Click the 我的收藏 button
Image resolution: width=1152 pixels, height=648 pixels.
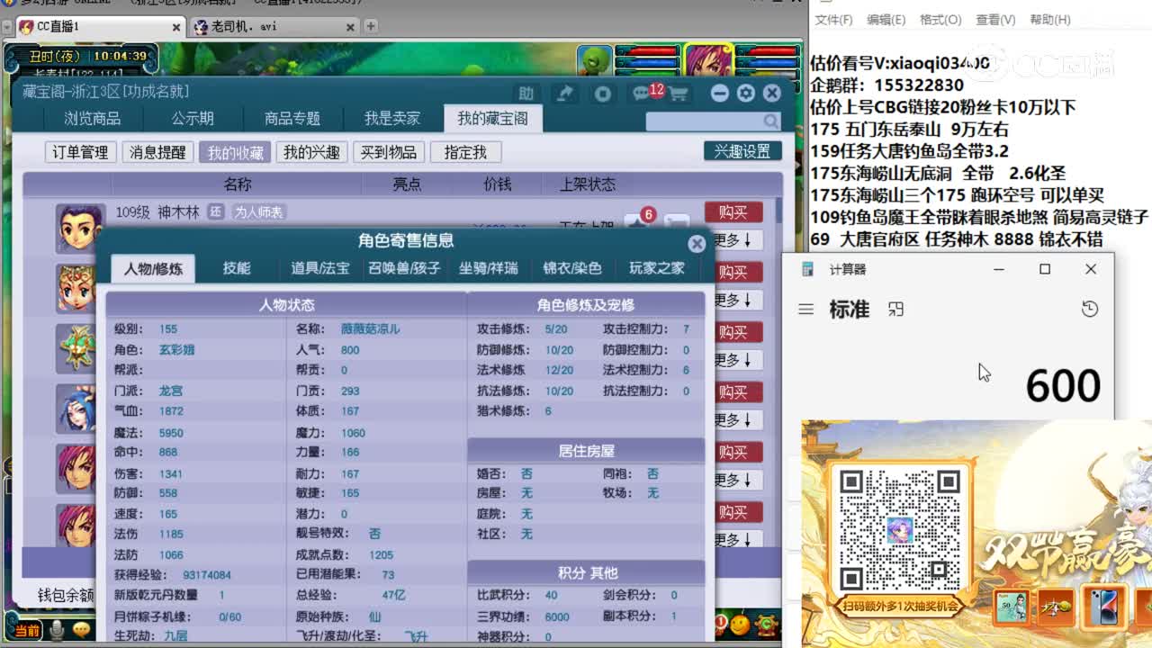[235, 152]
